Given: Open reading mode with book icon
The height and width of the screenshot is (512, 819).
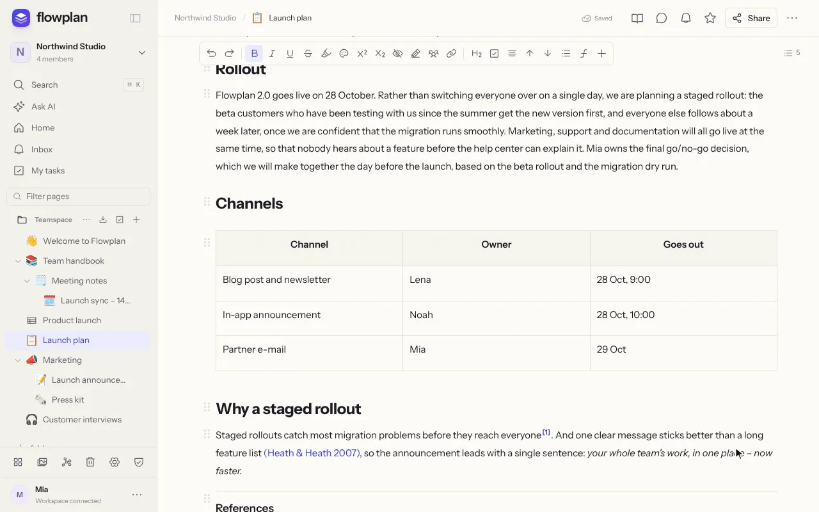Looking at the screenshot, I should tap(637, 18).
